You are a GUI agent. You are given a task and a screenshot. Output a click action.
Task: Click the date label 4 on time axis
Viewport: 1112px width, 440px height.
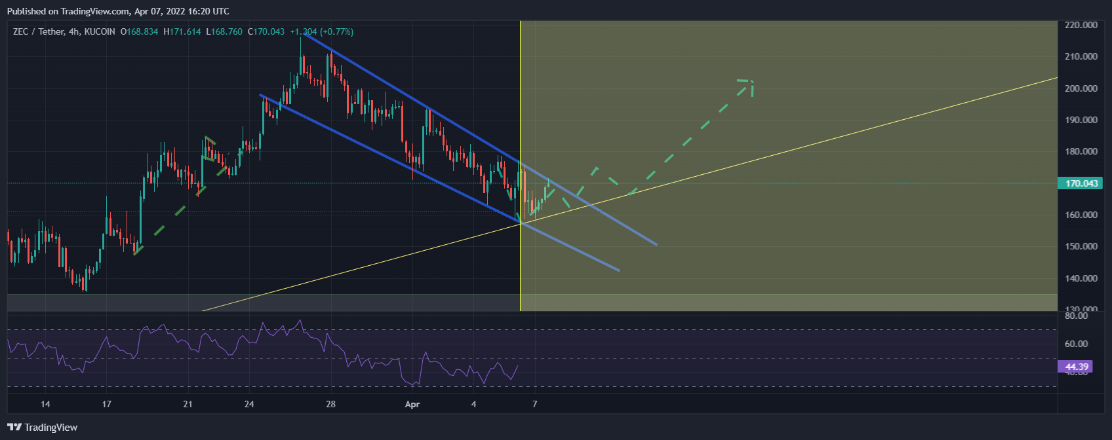tap(473, 404)
